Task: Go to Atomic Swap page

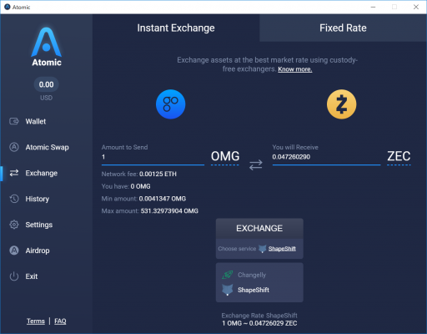Action: point(47,147)
